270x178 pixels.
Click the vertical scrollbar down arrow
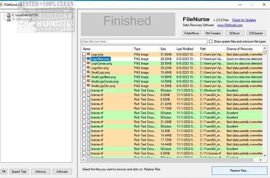coord(265,156)
